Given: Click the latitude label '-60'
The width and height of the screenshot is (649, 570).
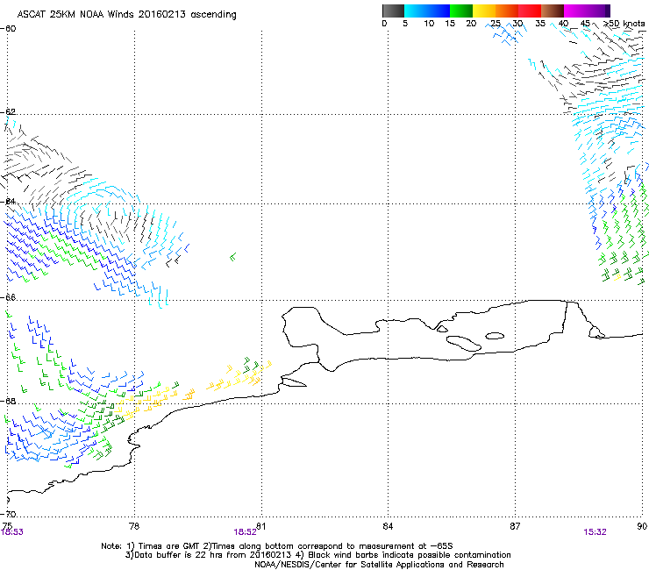Looking at the screenshot, I should [x=9, y=29].
